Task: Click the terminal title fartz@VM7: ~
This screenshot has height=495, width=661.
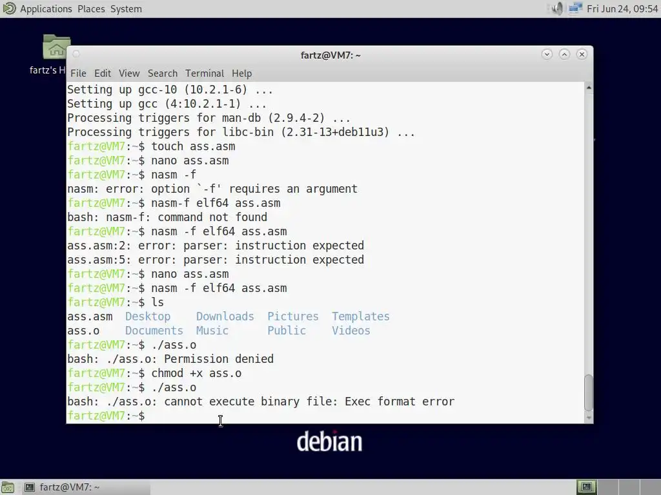Action: [x=330, y=55]
